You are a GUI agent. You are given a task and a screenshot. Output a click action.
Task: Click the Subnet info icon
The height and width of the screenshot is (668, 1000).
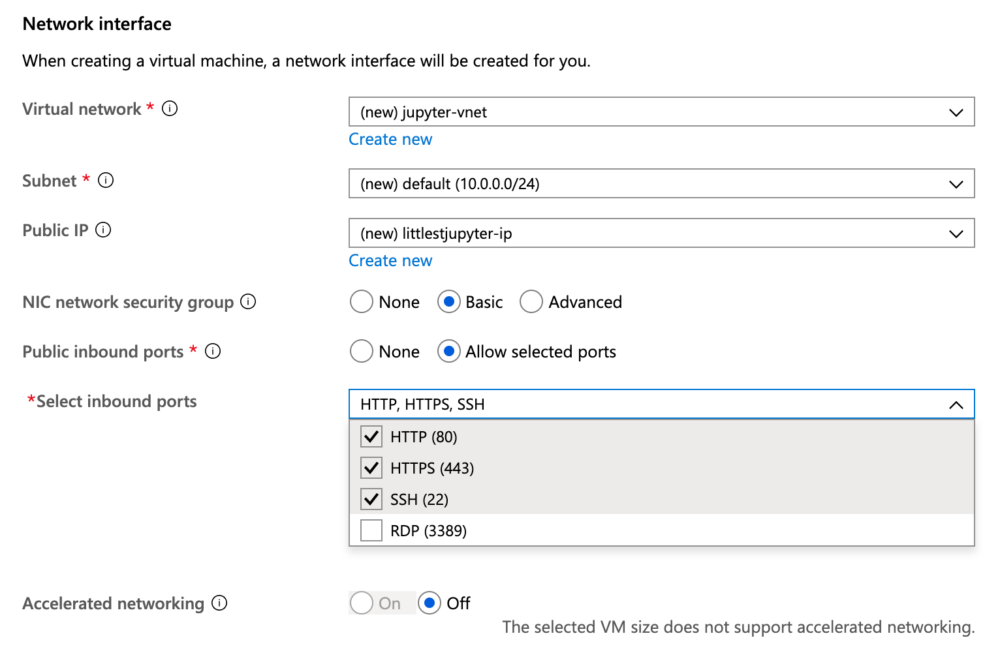(106, 180)
